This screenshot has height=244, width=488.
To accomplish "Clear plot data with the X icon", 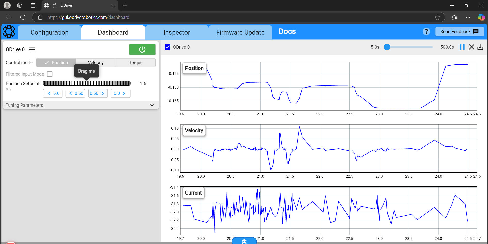I will tap(471, 47).
